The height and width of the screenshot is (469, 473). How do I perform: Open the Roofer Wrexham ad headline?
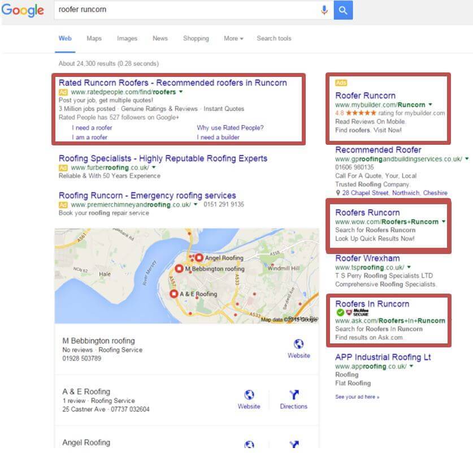367,259
